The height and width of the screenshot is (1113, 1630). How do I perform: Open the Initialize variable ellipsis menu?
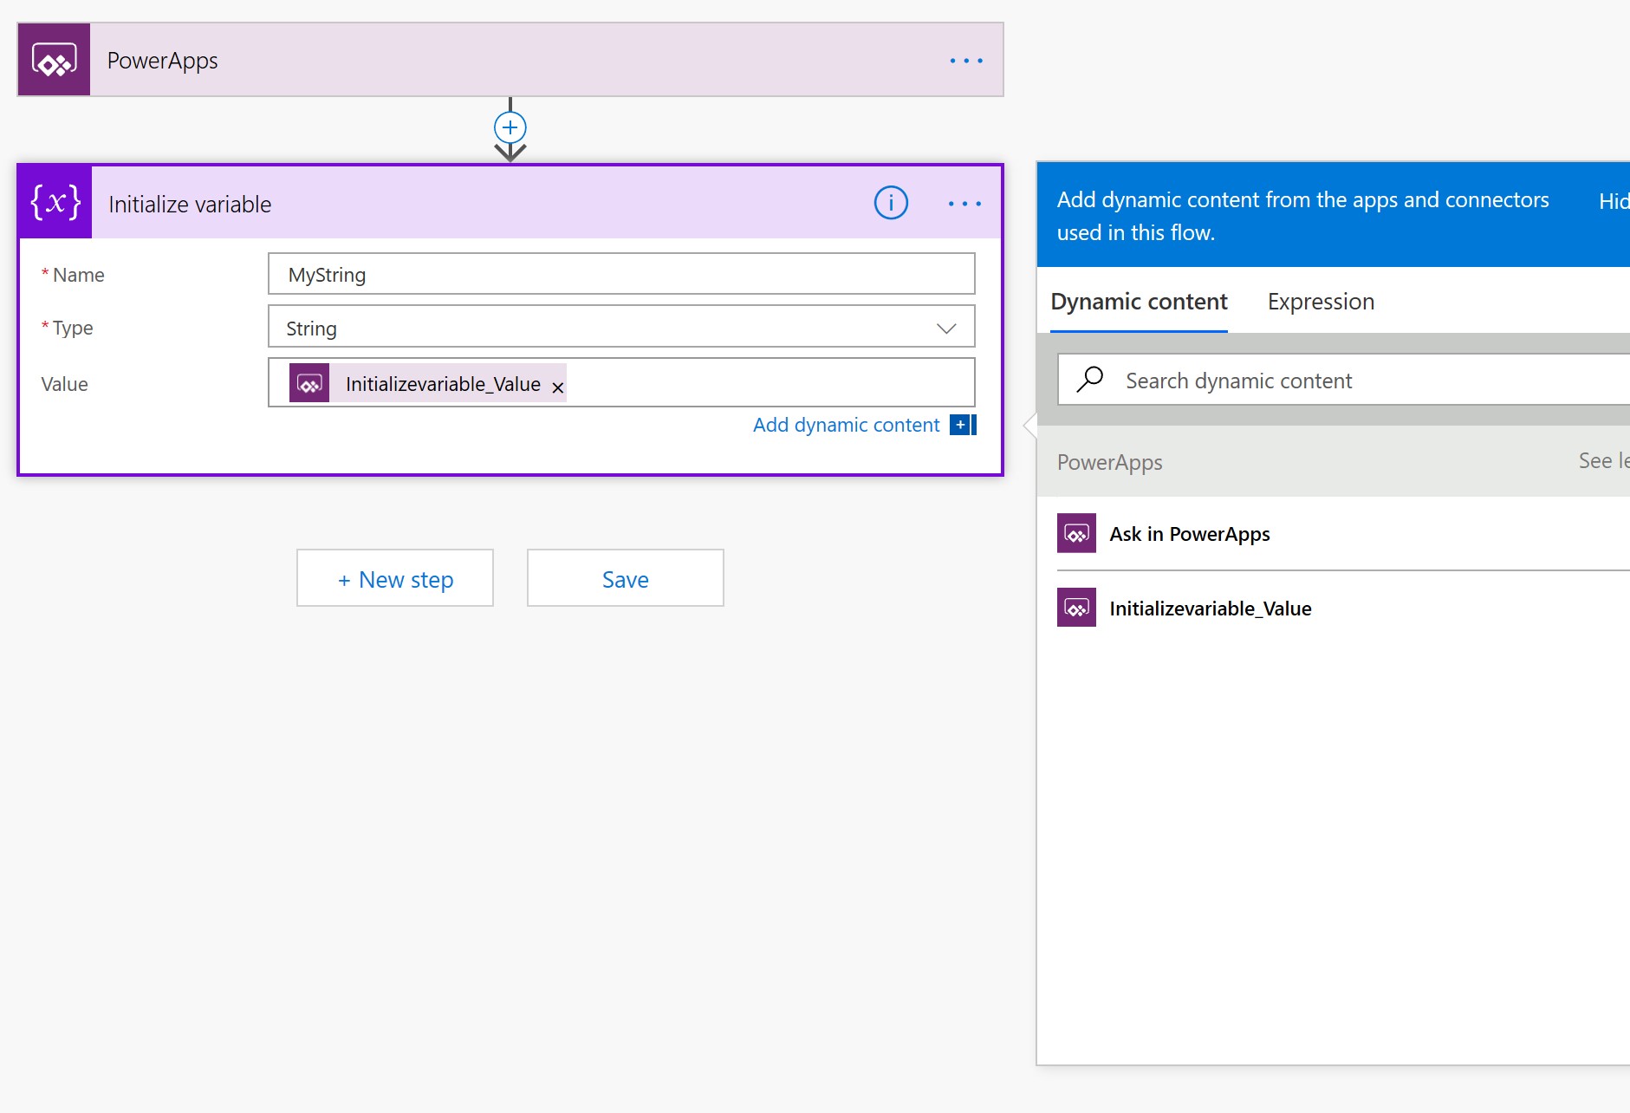pos(964,204)
